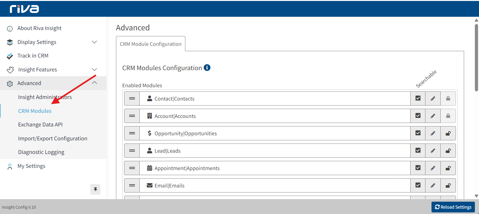Screen dimensions: 479x214
Task: Toggle Searchable checkbox for Appointment|Appointments
Action: tap(418, 168)
